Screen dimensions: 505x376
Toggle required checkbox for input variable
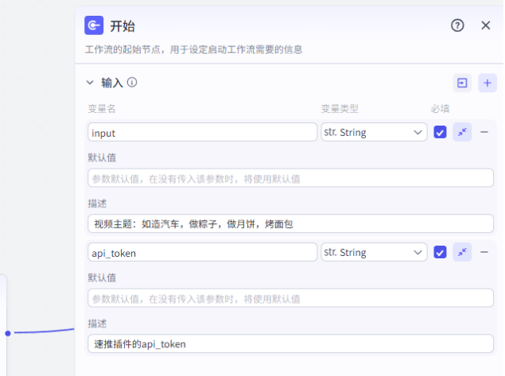(x=440, y=133)
